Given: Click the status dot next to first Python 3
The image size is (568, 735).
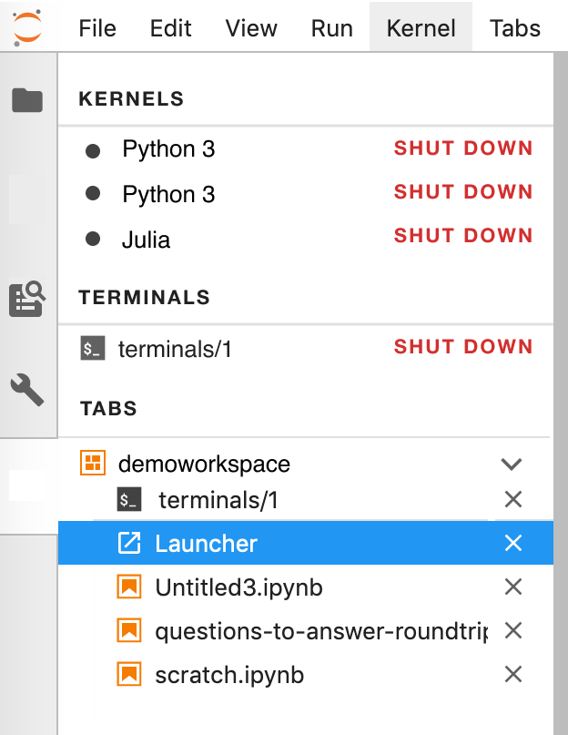Looking at the screenshot, I should tap(92, 148).
